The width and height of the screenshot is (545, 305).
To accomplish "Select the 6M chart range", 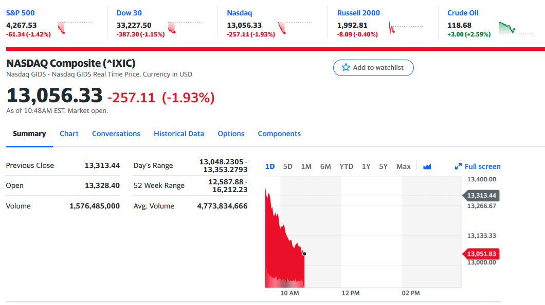I will (x=325, y=166).
